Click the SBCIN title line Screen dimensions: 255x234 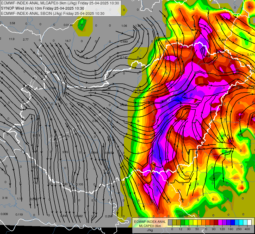[53, 14]
